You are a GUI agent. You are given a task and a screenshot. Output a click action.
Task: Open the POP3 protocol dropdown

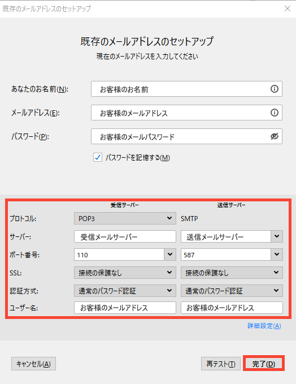(125, 218)
